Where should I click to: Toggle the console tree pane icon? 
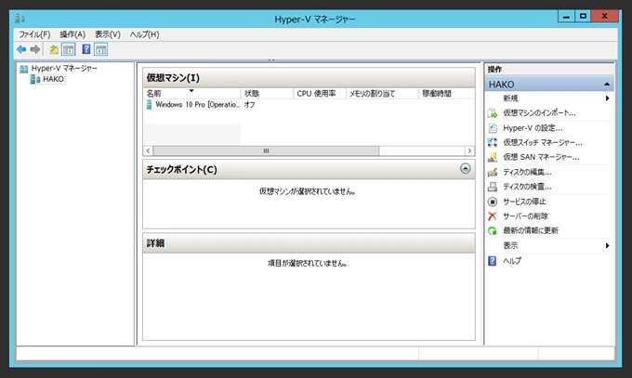(69, 49)
